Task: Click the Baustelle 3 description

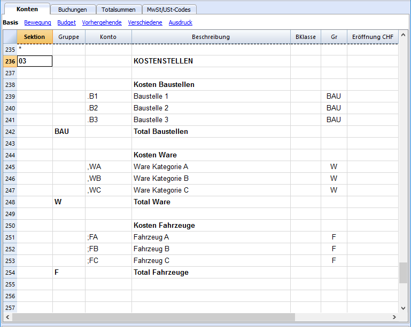Action: pos(211,120)
